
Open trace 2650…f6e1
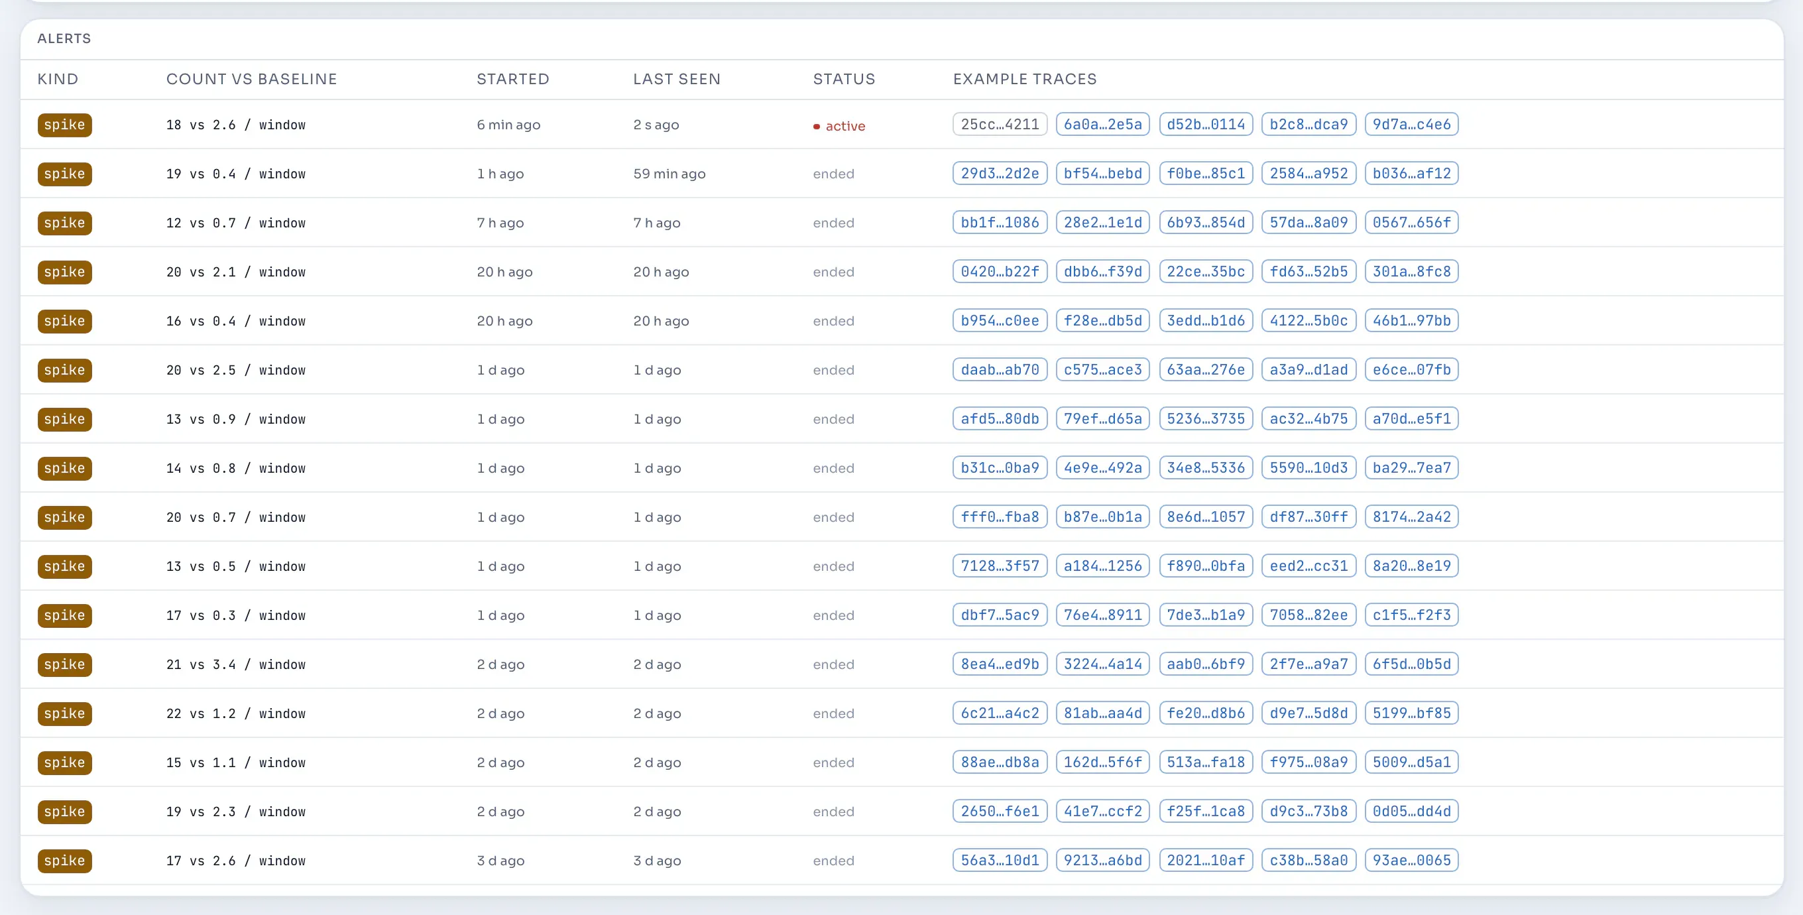(1000, 811)
